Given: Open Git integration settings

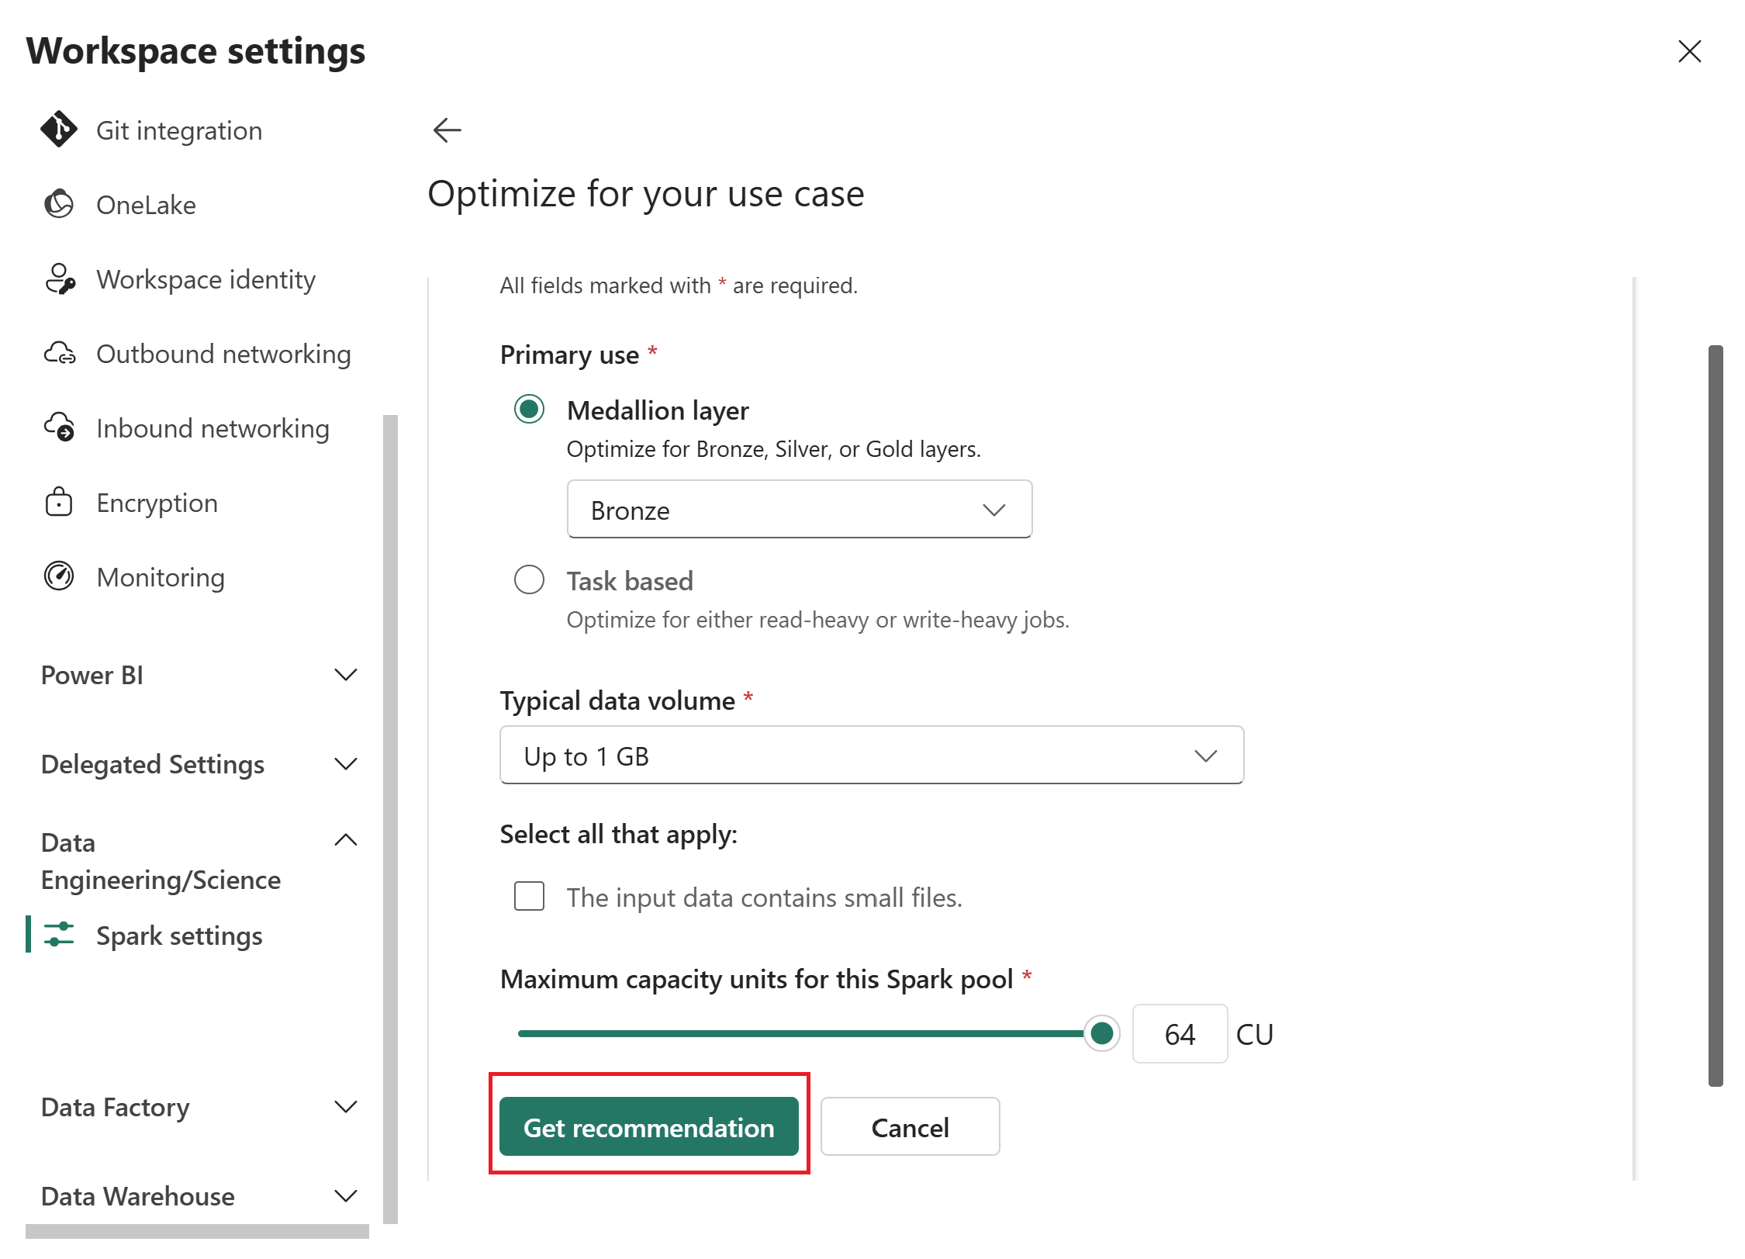Looking at the screenshot, I should [179, 130].
